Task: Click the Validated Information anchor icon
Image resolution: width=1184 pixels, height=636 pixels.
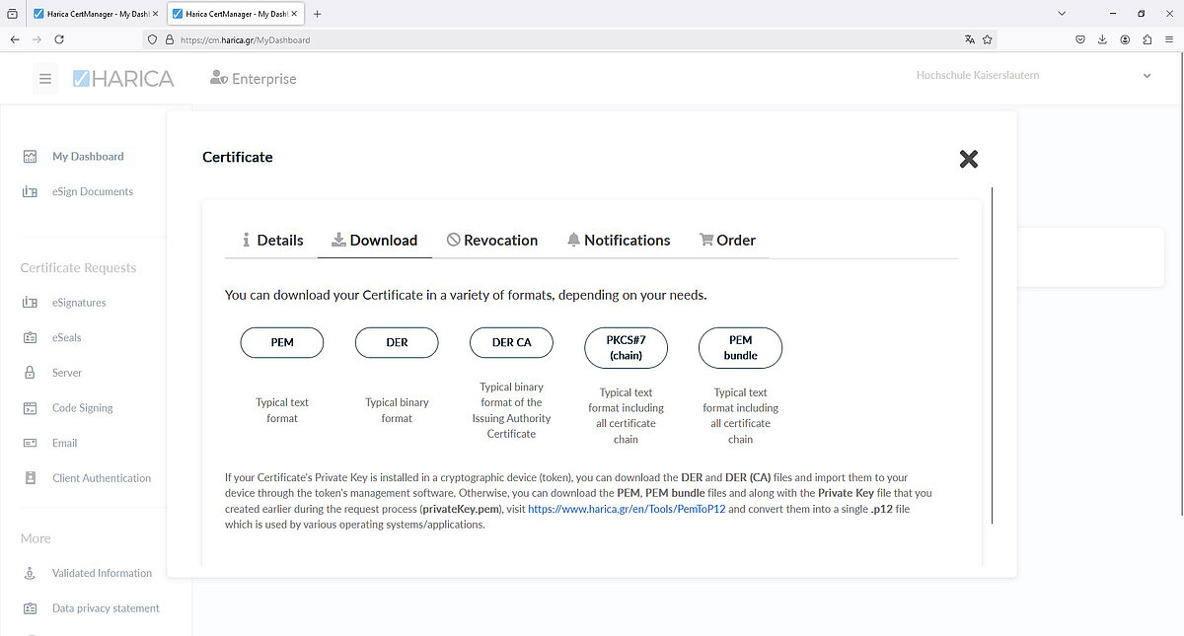Action: coord(30,573)
